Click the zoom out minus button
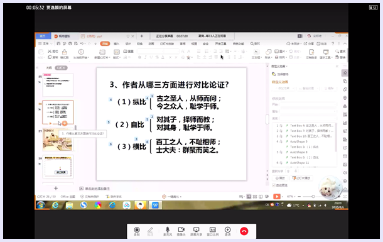 click(299, 197)
